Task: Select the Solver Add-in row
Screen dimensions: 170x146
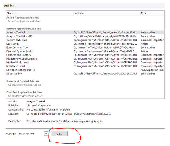Action: (14, 74)
